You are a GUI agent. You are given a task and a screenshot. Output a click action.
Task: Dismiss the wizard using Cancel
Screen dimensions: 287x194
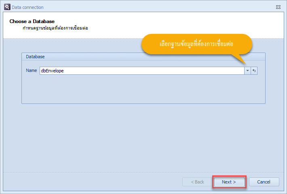[264, 182]
